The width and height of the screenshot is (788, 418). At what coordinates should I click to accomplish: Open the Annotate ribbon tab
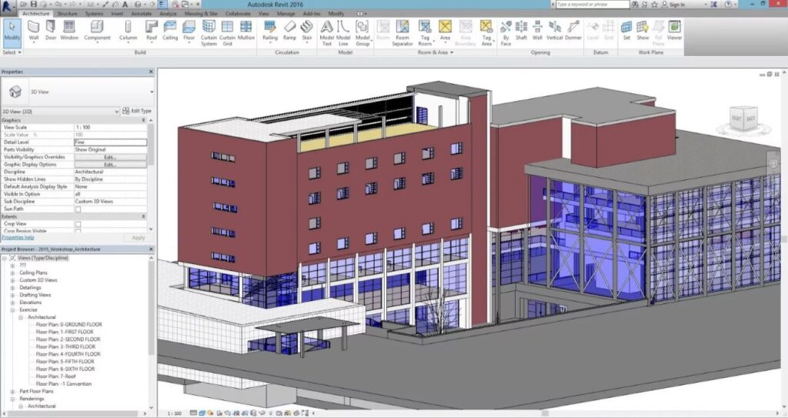coord(142,14)
